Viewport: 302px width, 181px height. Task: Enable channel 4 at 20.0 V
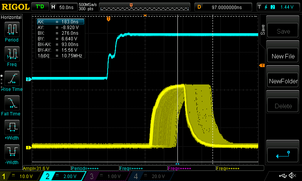149,176
